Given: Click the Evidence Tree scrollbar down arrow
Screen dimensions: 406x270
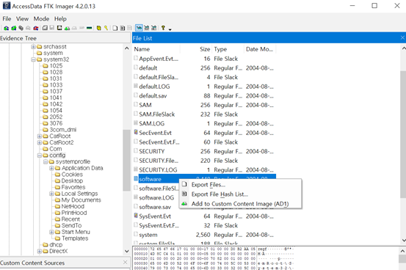Looking at the screenshot, I should [126, 251].
